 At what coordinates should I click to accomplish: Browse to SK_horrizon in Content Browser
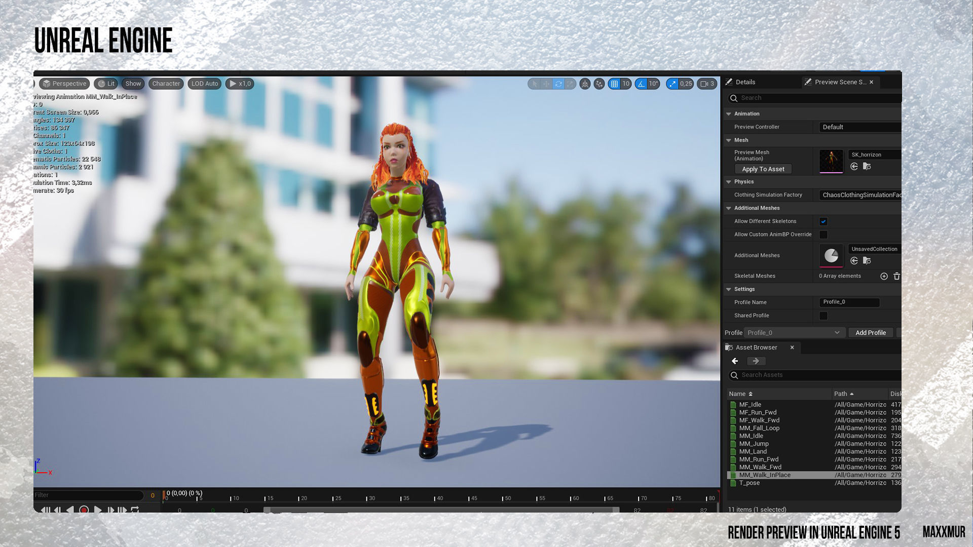(867, 166)
